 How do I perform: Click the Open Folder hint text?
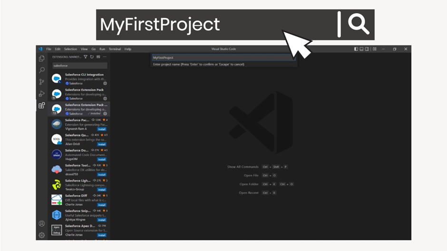[x=249, y=184]
